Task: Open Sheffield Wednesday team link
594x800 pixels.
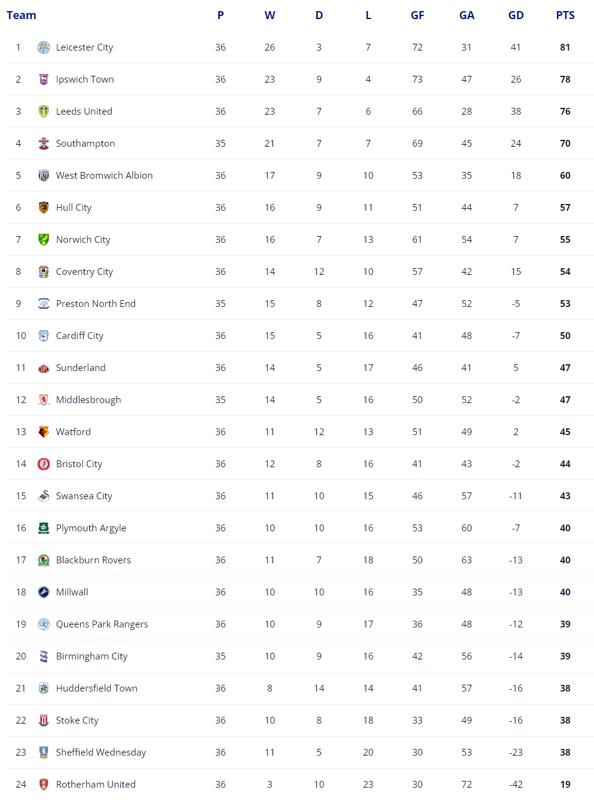Action: [x=101, y=753]
